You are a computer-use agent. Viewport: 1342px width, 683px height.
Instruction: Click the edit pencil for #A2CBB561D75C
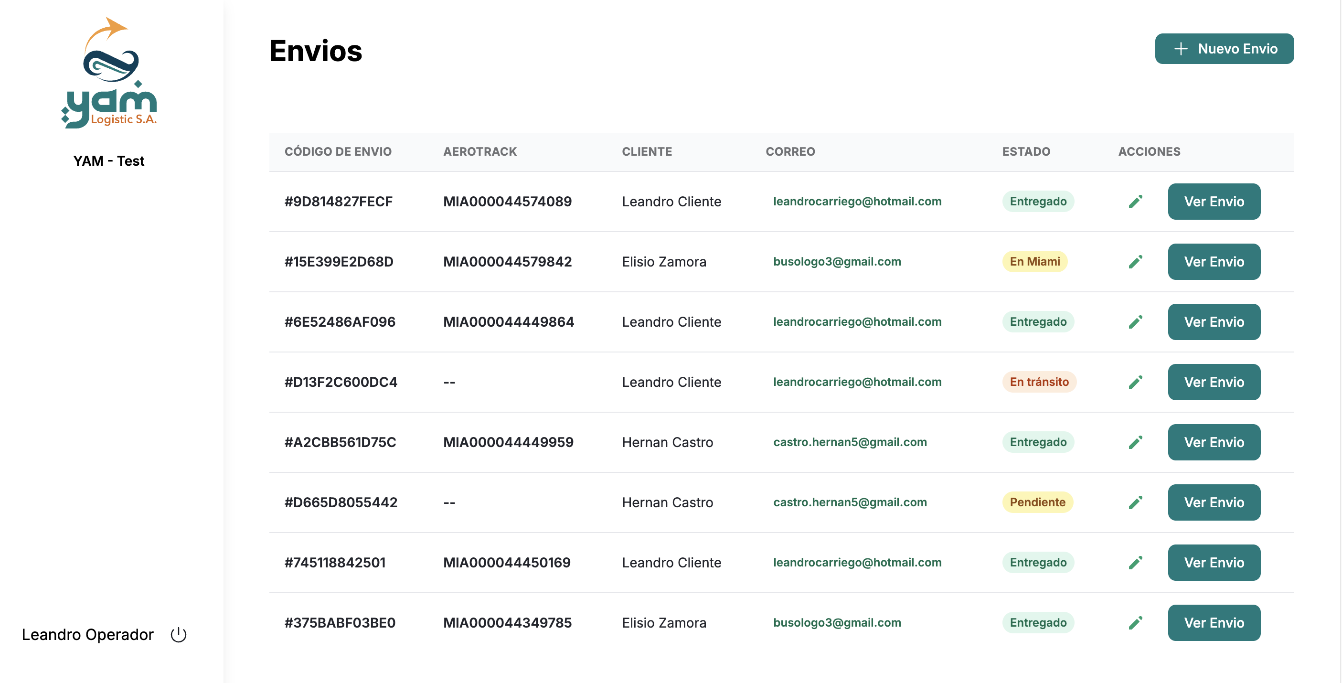point(1135,442)
